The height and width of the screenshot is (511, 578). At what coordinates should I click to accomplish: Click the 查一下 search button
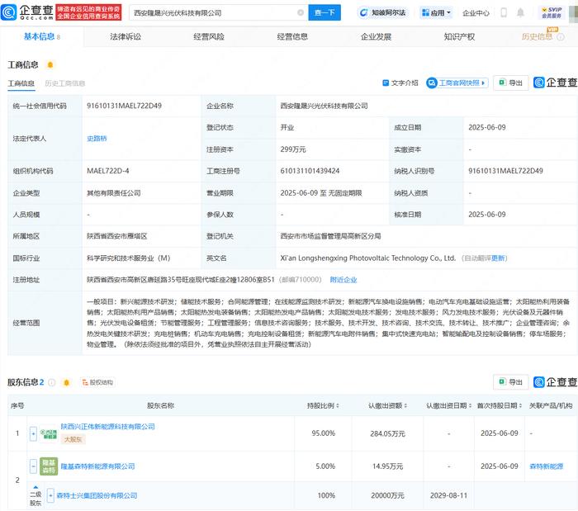point(325,12)
